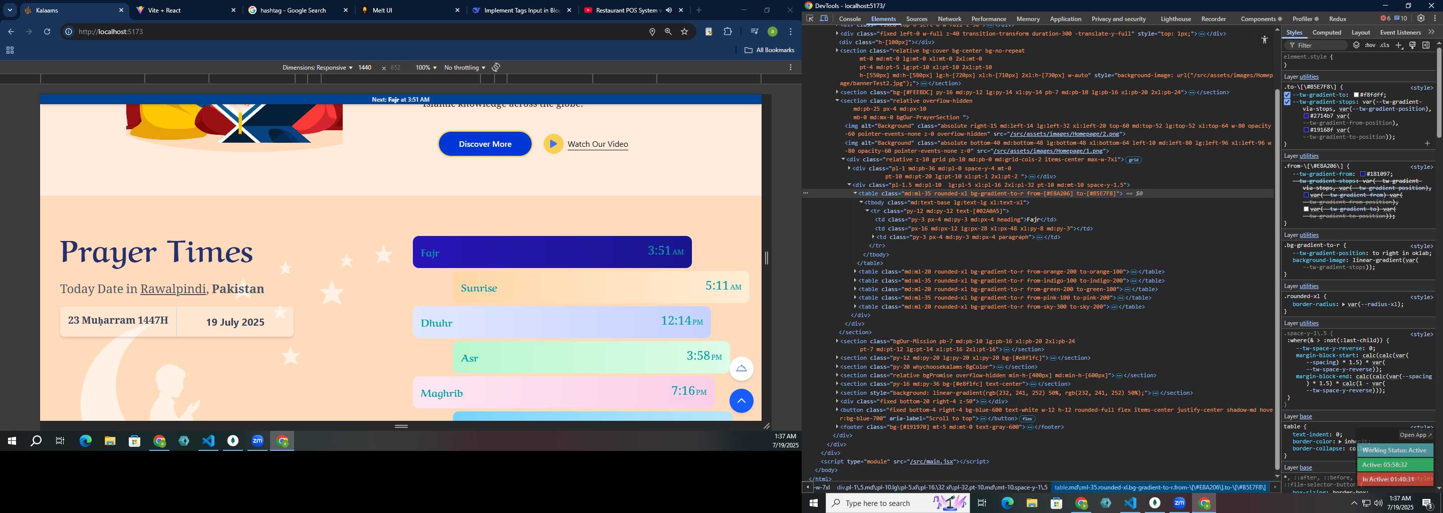1443x513 pixels.
Task: Show more Styles pane tabs with the double chevron
Action: pos(1432,33)
